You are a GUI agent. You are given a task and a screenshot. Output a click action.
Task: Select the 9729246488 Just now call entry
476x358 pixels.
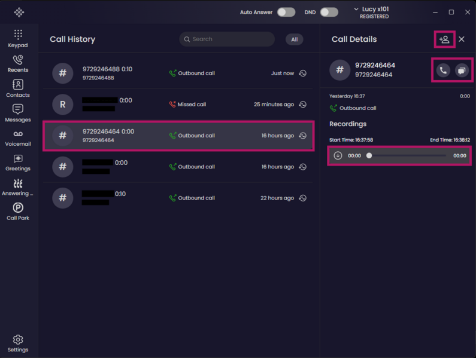tap(178, 73)
